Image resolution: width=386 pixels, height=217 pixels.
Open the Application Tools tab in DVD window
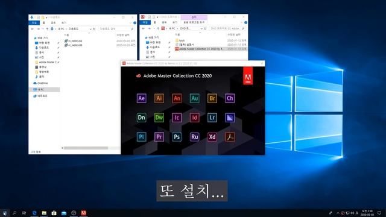(194, 22)
